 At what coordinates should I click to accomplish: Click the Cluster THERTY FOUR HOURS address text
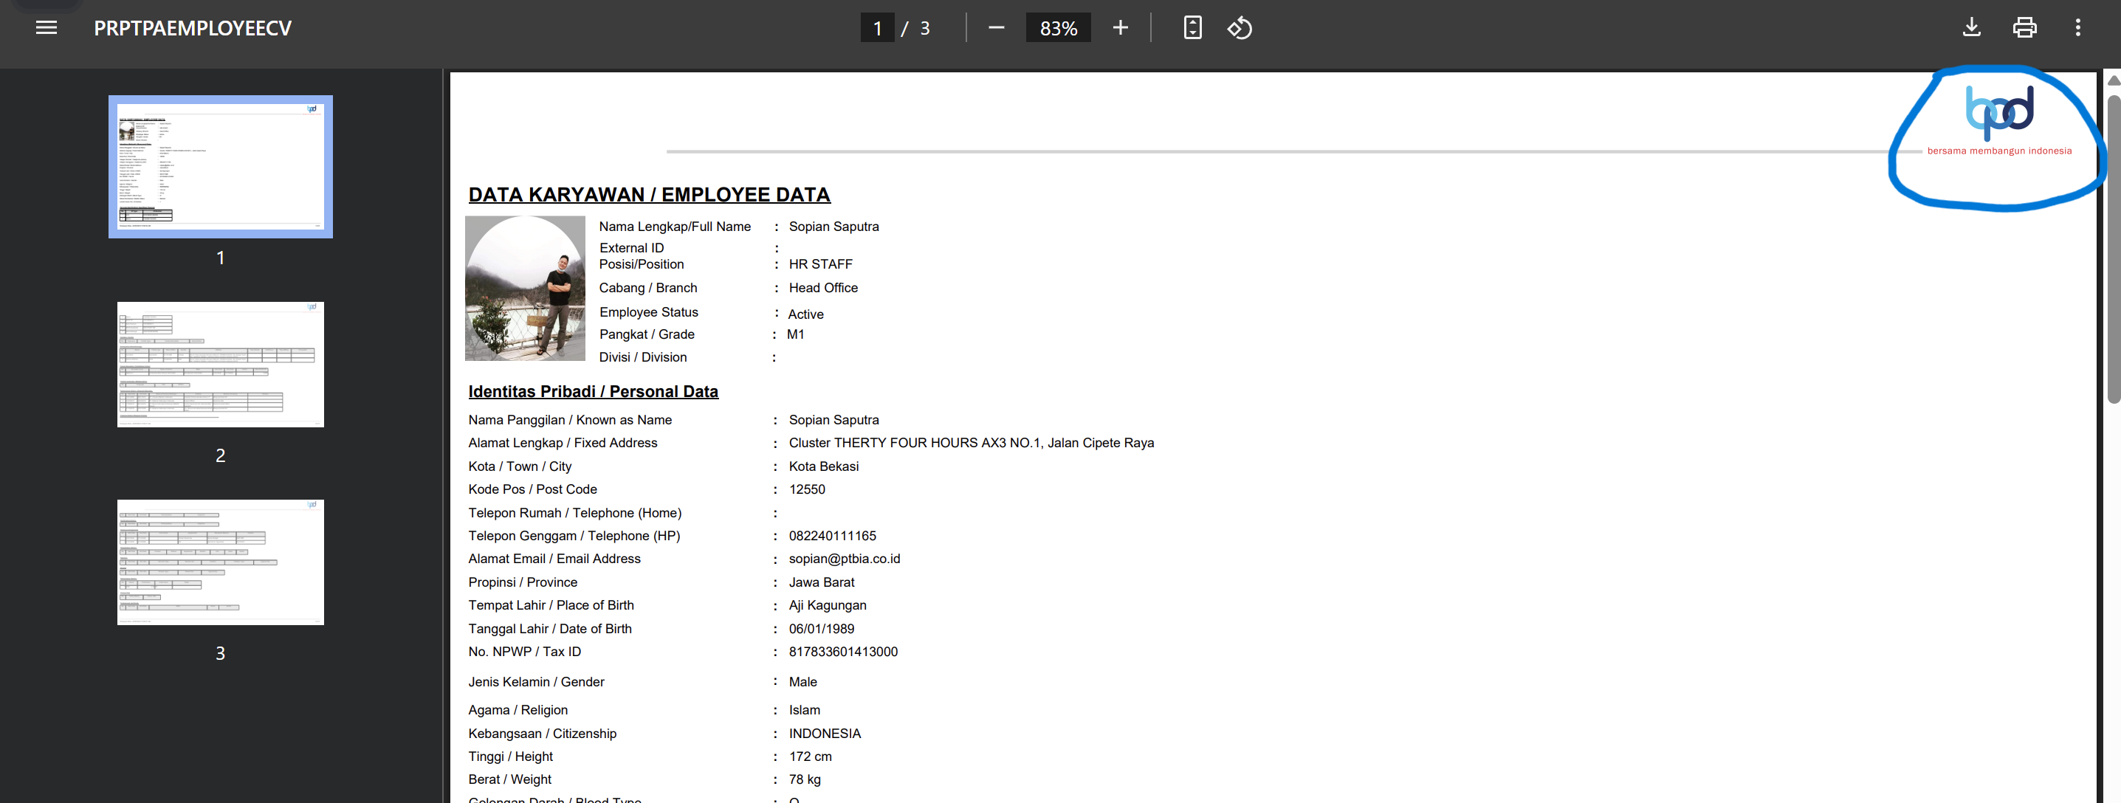(x=971, y=443)
